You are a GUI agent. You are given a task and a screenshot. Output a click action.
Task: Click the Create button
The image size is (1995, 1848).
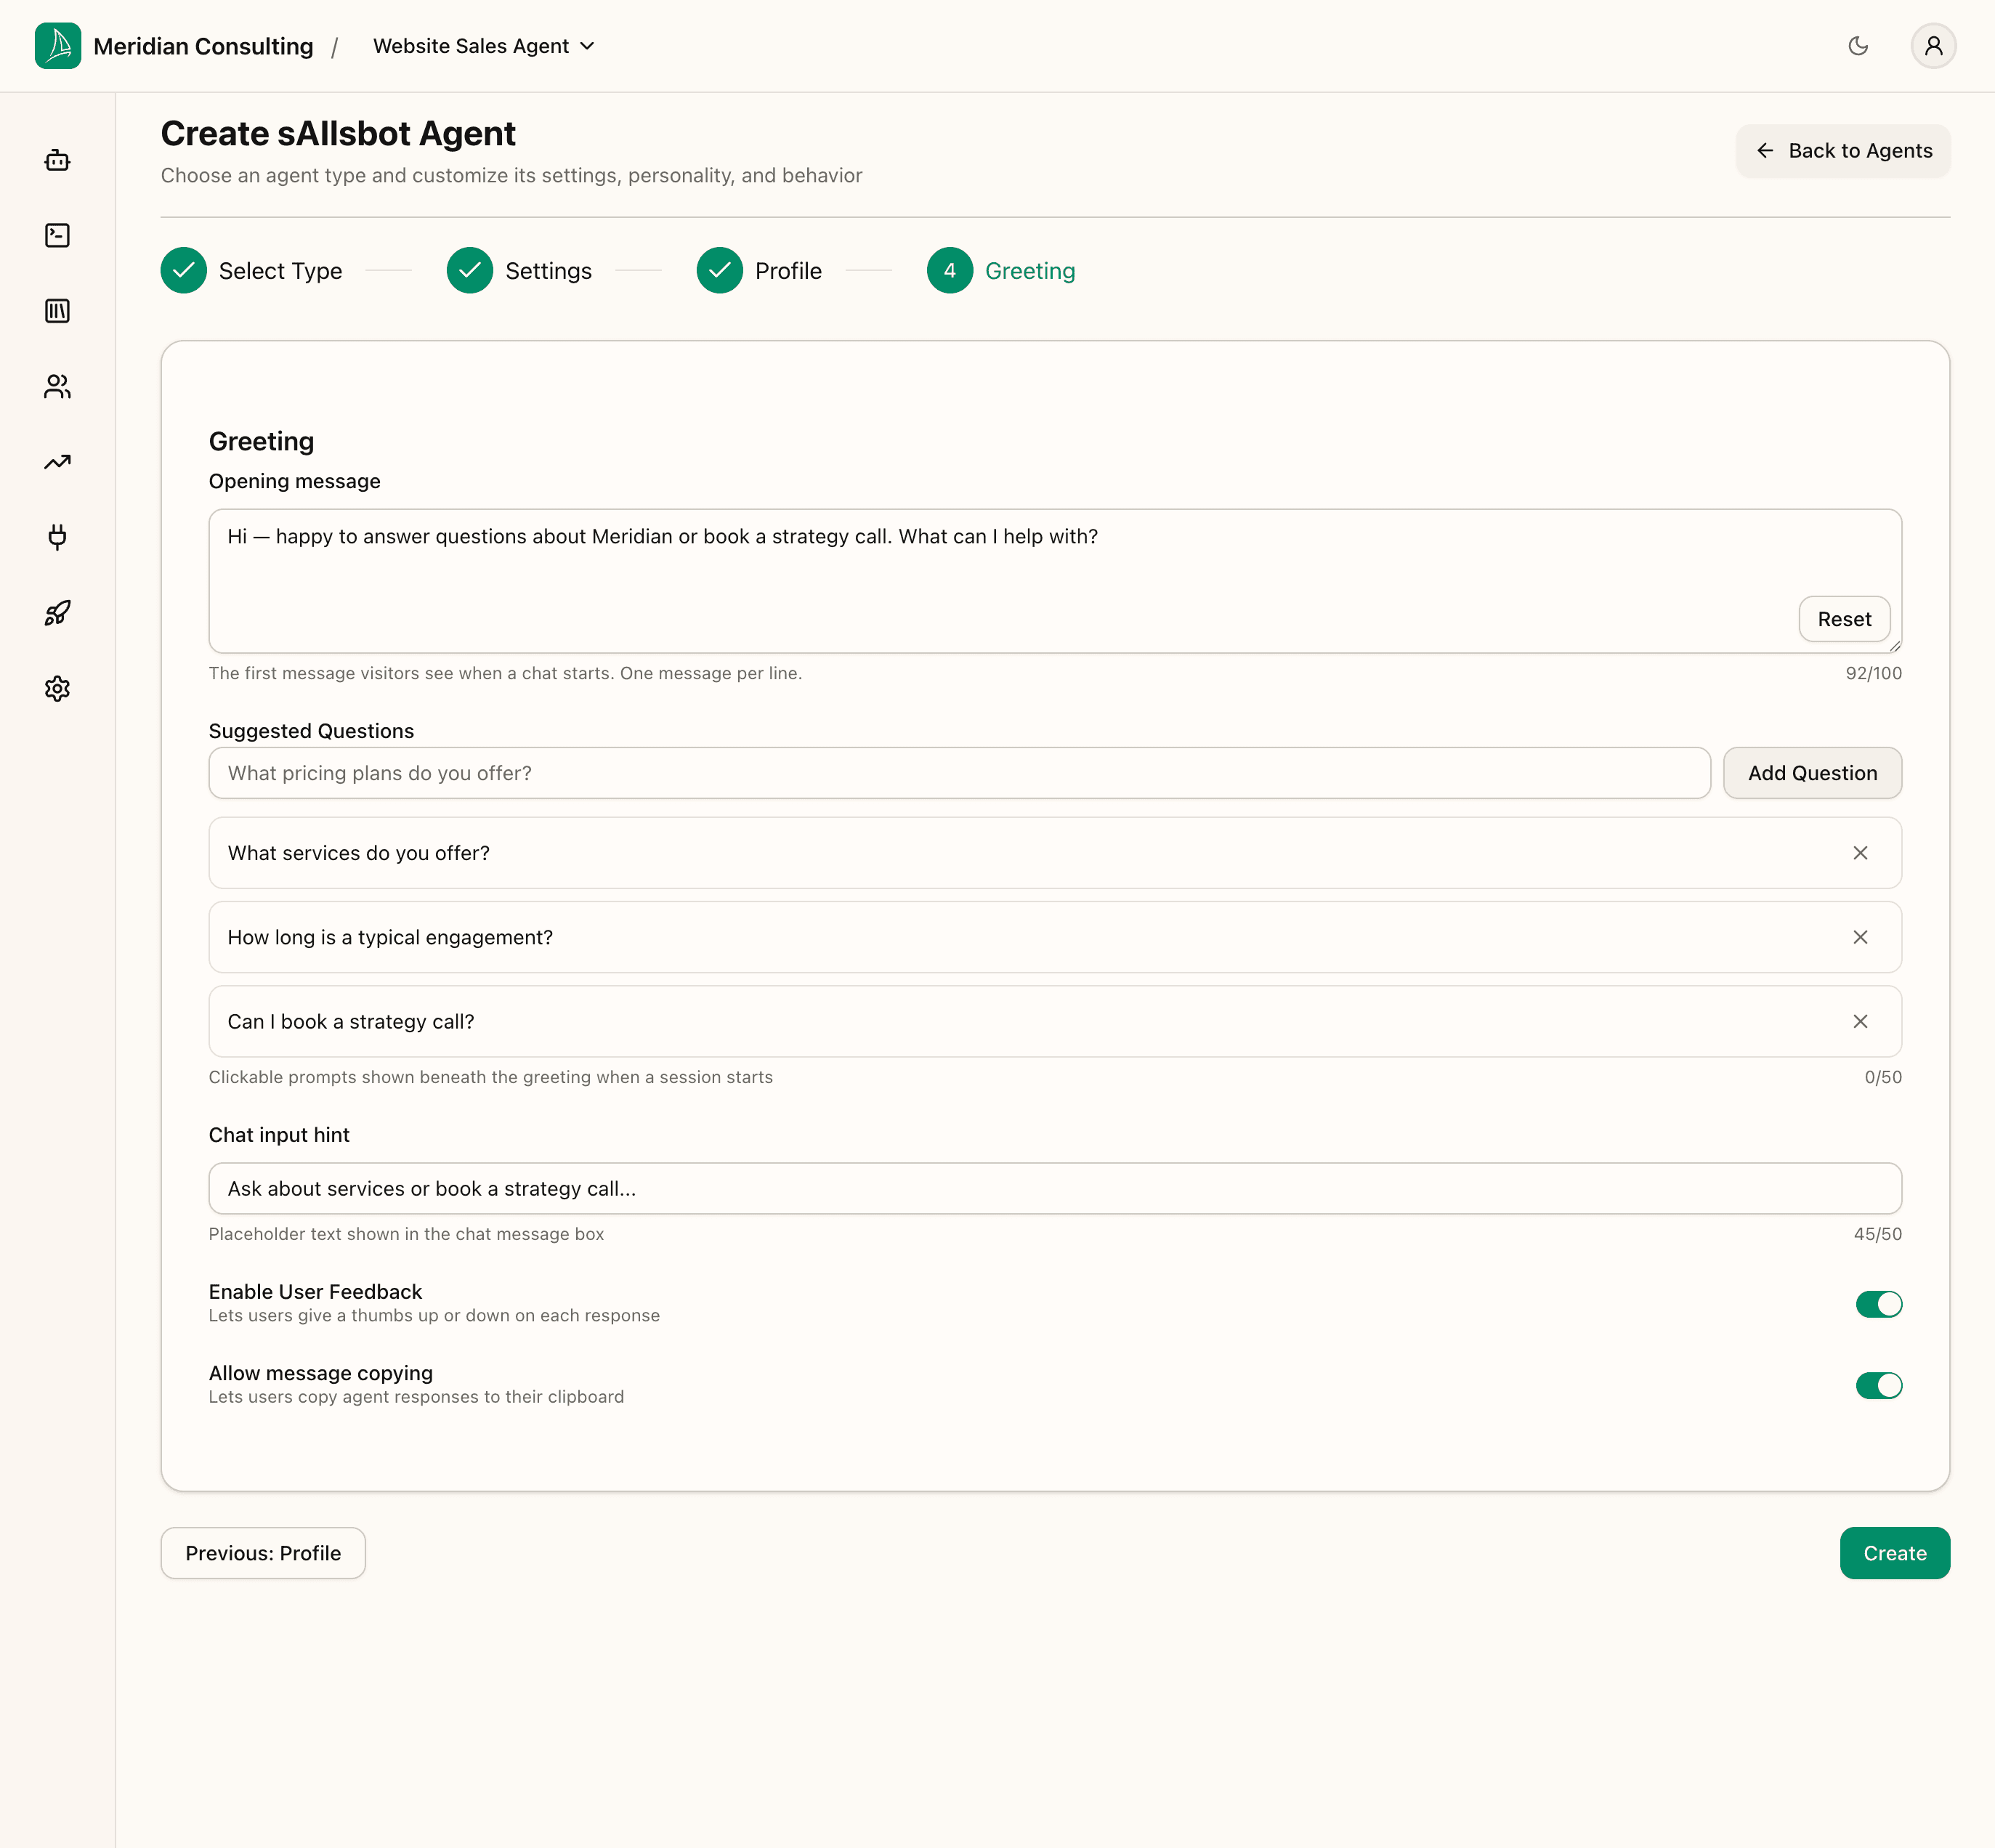[x=1895, y=1553]
